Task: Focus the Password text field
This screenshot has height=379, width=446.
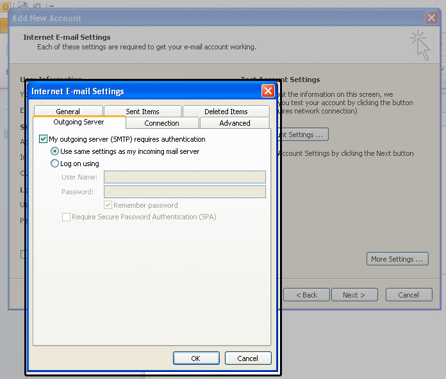Action: click(x=185, y=192)
